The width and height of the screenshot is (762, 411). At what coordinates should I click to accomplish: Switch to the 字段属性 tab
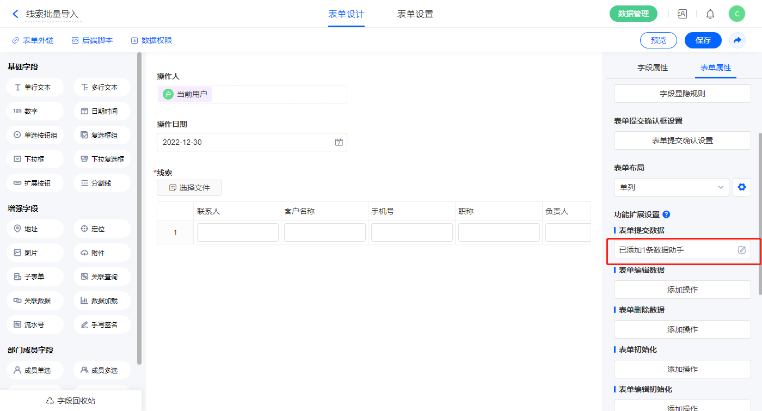[x=652, y=68]
